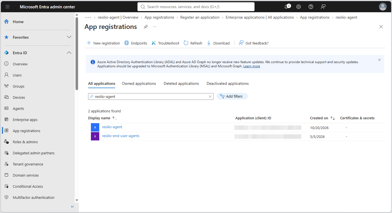The height and width of the screenshot is (213, 392).
Task: Open the user account avatar
Action: point(383,7)
